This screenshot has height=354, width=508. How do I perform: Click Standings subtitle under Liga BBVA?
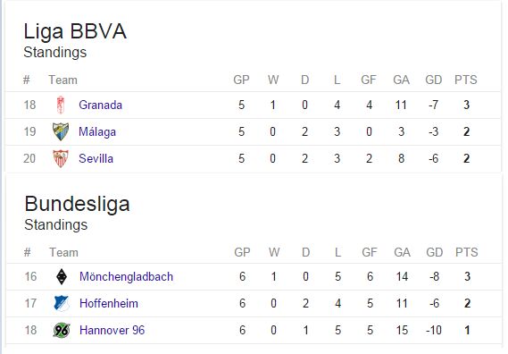tap(55, 53)
